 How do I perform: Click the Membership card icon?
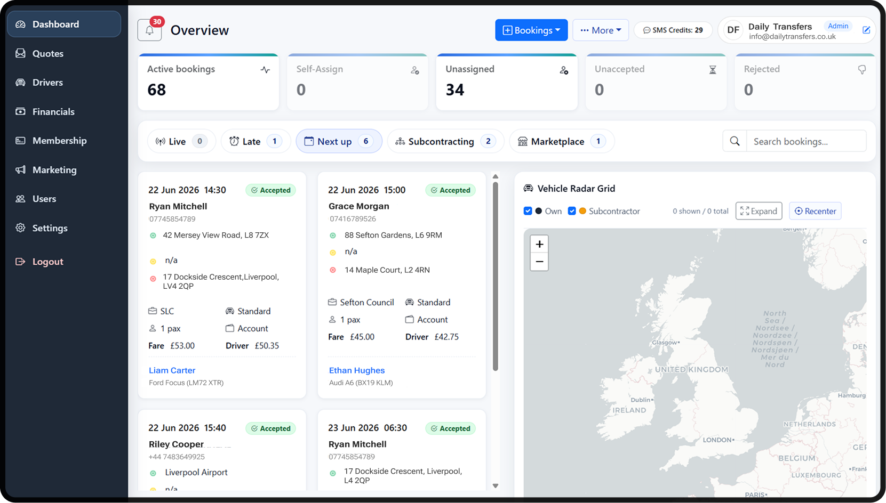tap(20, 141)
